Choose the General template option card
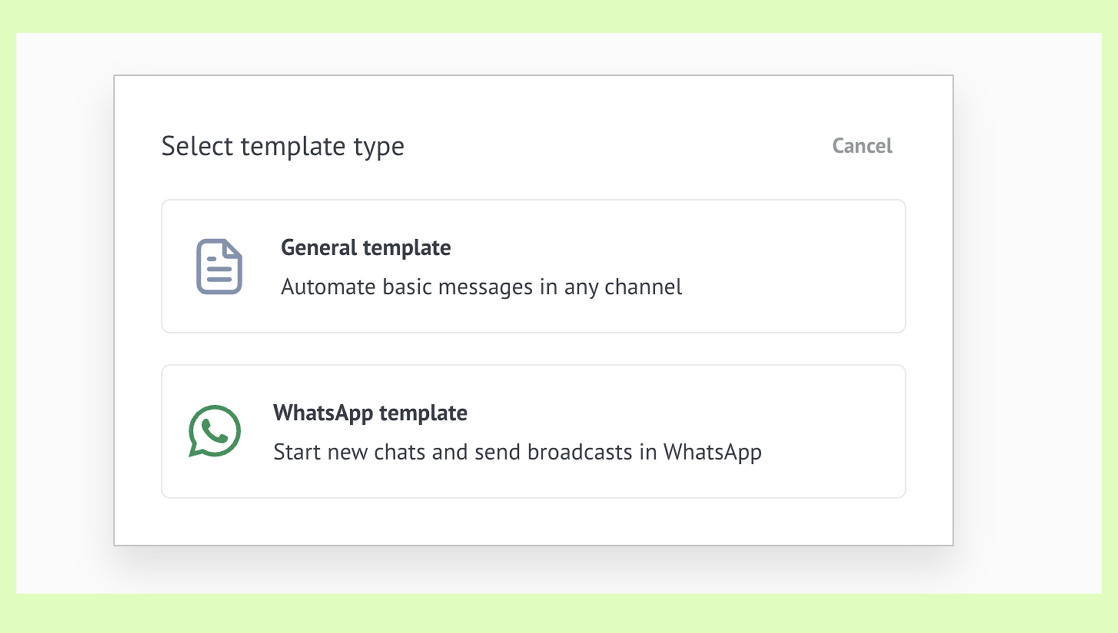This screenshot has height=633, width=1118. click(x=534, y=266)
